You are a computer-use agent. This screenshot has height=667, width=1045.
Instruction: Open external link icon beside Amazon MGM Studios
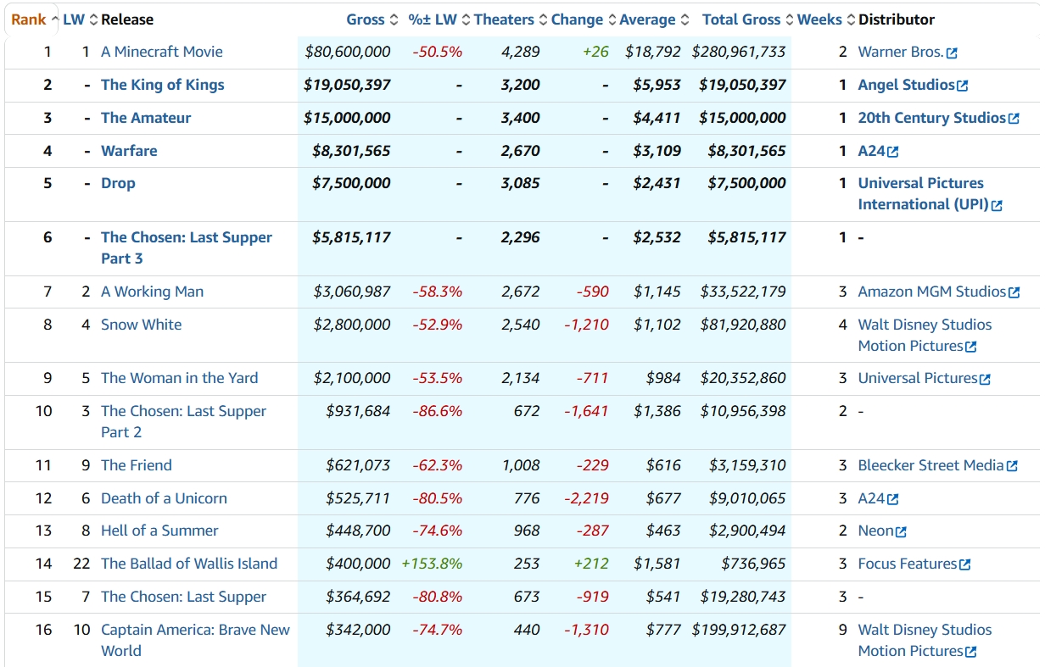[1014, 292]
